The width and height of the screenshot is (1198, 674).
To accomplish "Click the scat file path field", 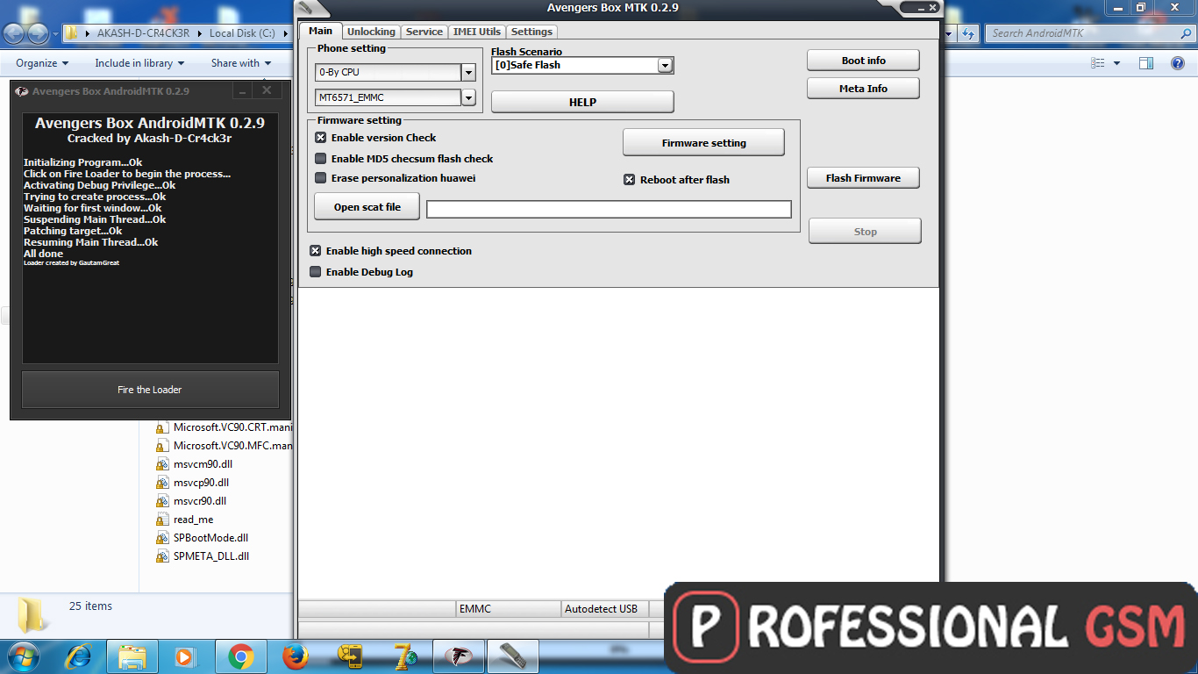I will (609, 209).
